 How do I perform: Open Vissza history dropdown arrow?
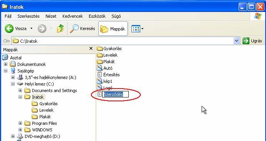31,29
